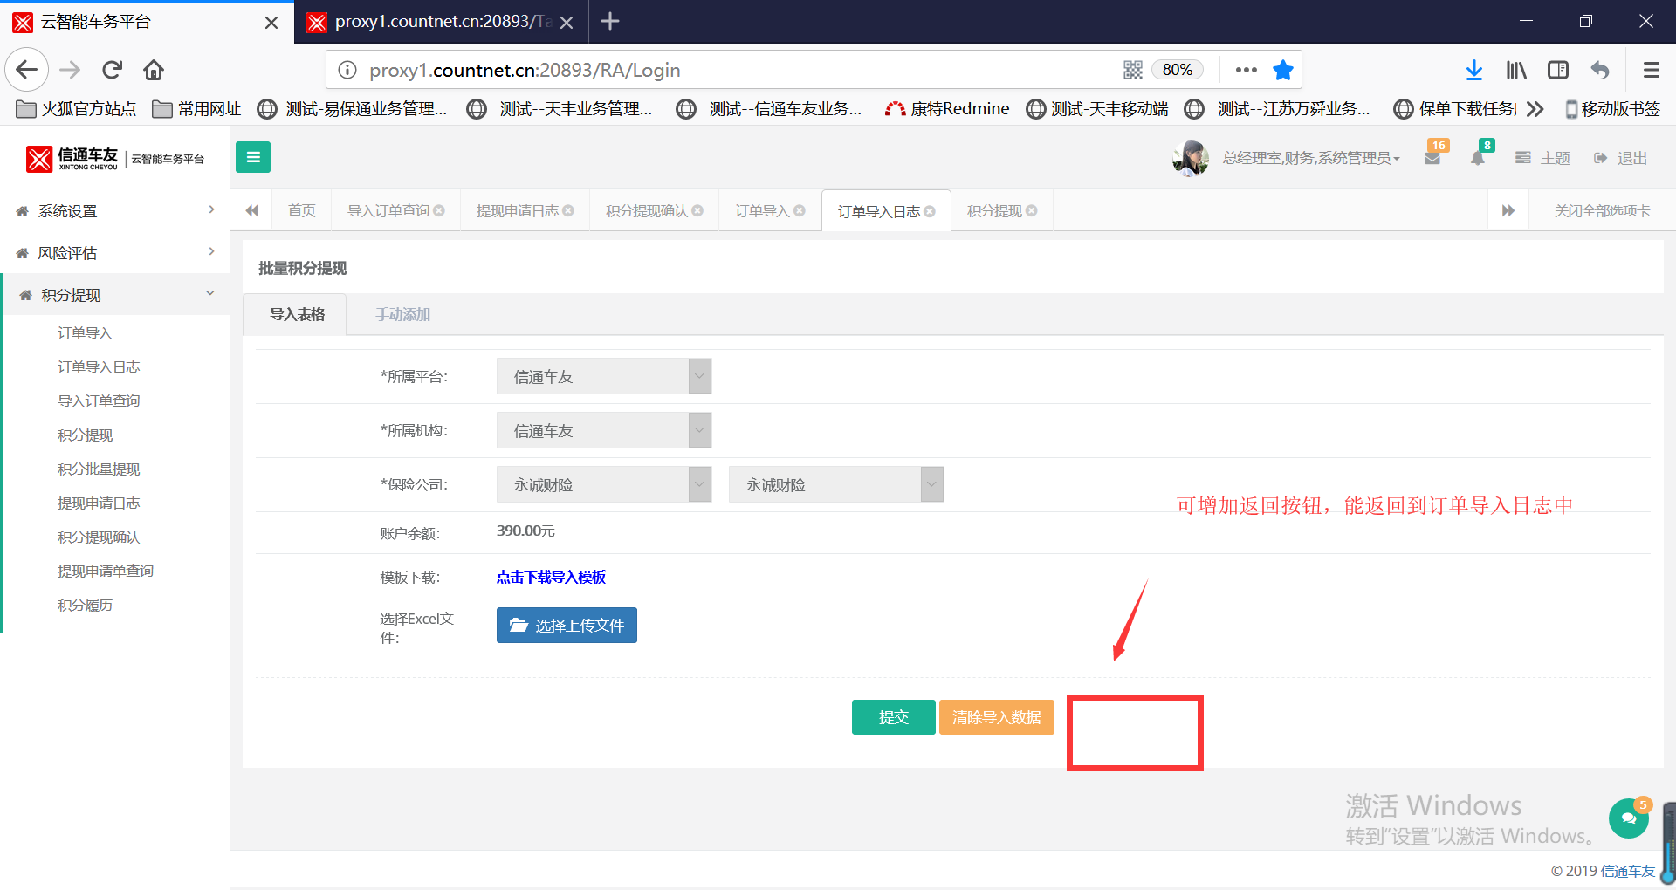Open the page actions three-dots menu

1246,70
